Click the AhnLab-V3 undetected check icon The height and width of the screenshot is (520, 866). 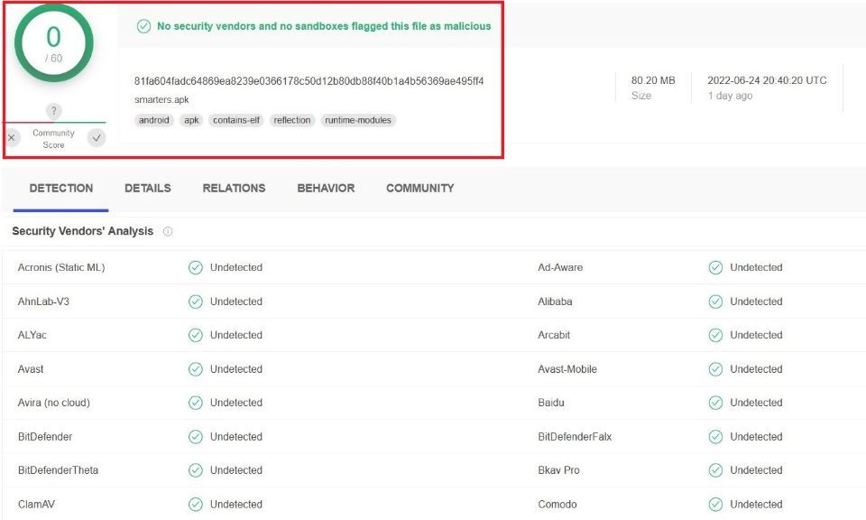[x=196, y=302]
